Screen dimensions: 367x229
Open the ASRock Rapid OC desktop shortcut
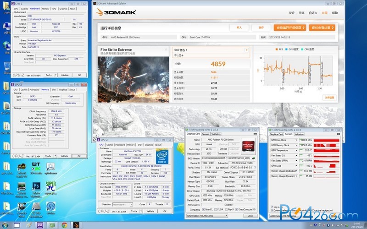coord(22,170)
